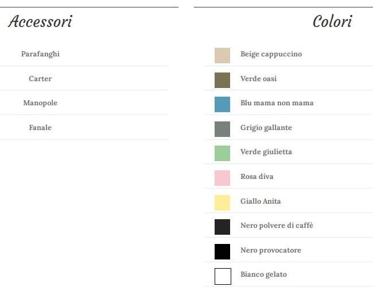The height and width of the screenshot is (294, 373).
Task: Click the Beige cappuccino text label
Action: [x=271, y=54]
